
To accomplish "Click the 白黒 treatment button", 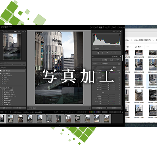I will point(112,60).
